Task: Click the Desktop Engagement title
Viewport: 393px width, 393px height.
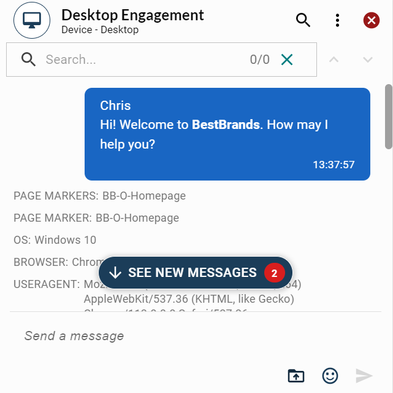Action: coord(132,15)
